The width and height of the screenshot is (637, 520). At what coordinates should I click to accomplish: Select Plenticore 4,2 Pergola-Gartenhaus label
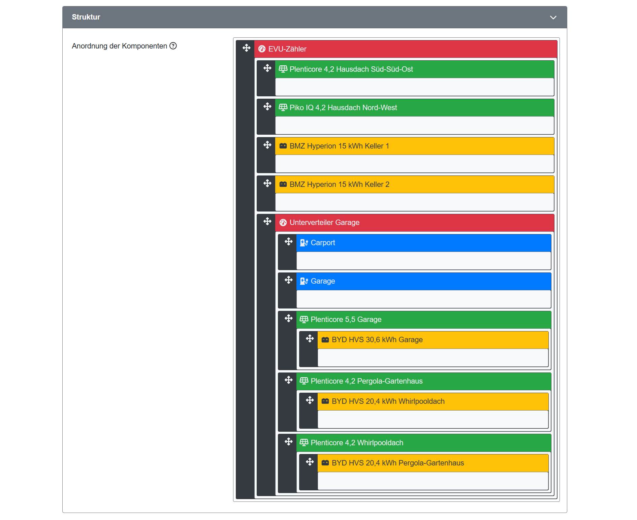(x=367, y=381)
